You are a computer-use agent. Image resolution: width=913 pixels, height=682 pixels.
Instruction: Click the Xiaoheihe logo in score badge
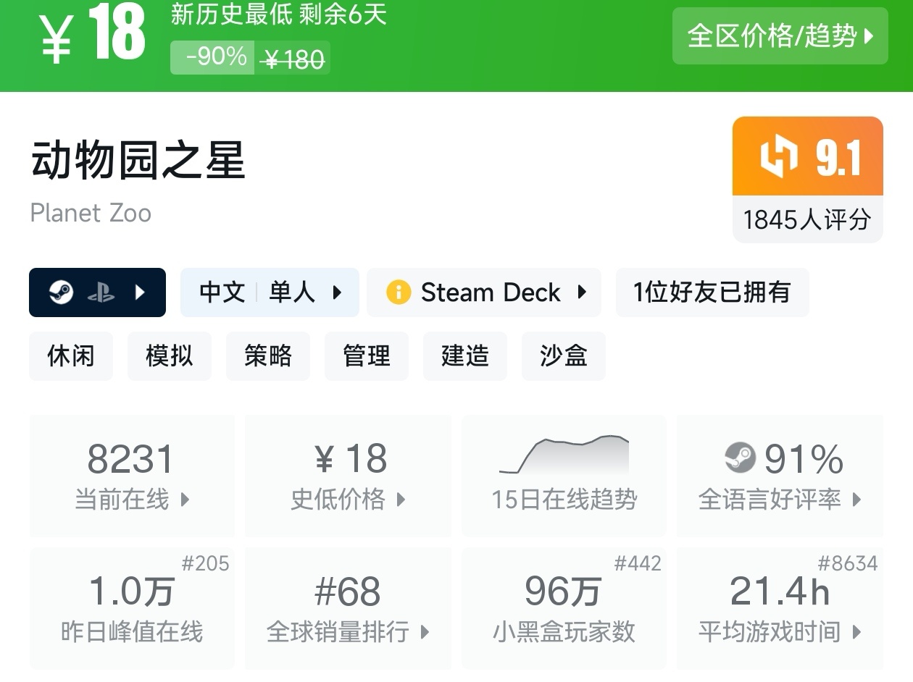[779, 156]
